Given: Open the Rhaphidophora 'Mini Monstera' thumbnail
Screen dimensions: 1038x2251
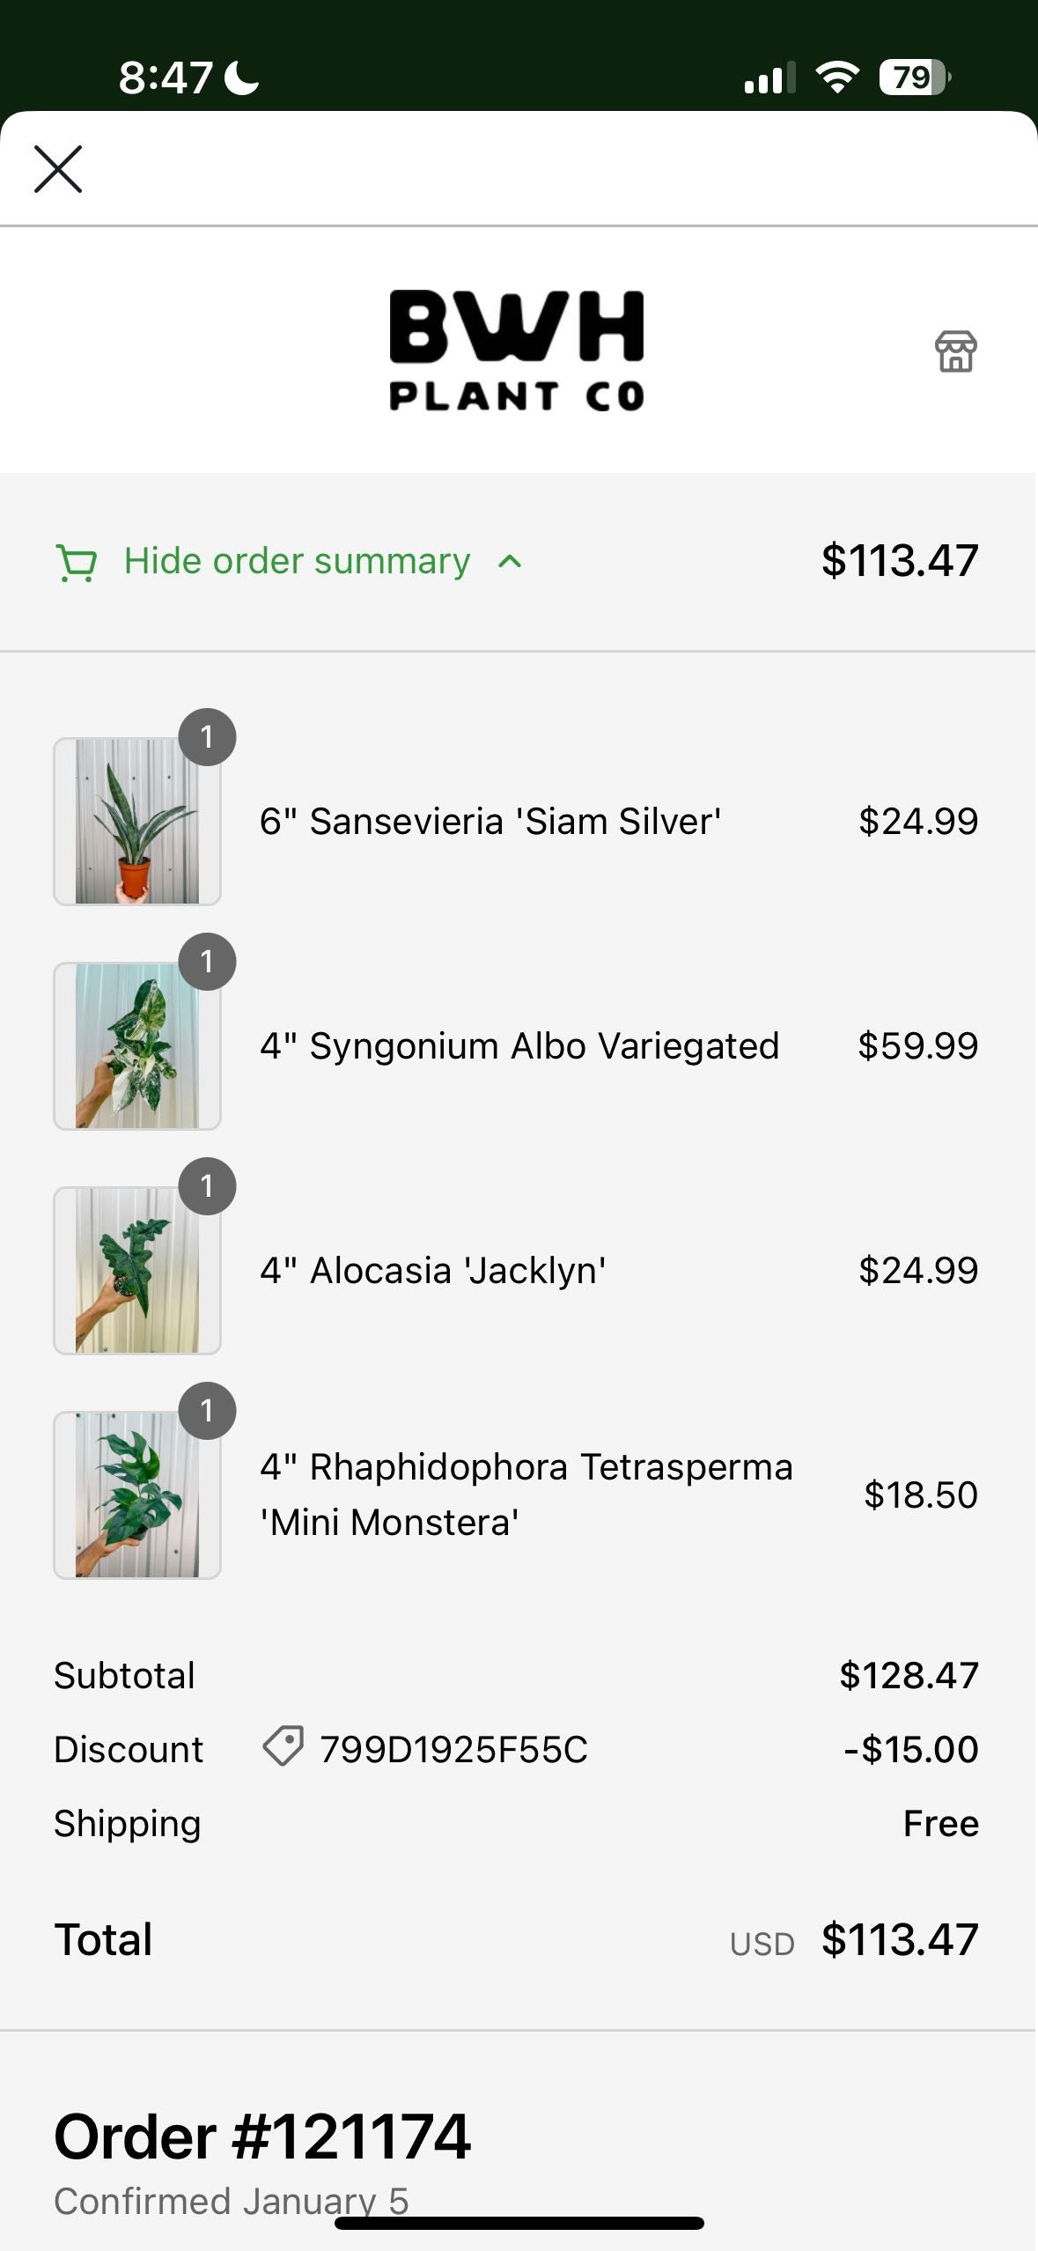Looking at the screenshot, I should point(136,1495).
